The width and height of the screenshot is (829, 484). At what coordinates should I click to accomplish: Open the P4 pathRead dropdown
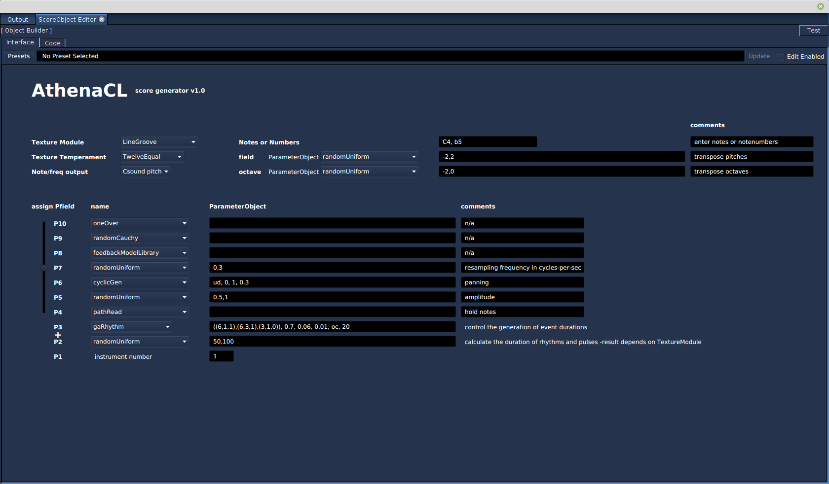pyautogui.click(x=140, y=312)
